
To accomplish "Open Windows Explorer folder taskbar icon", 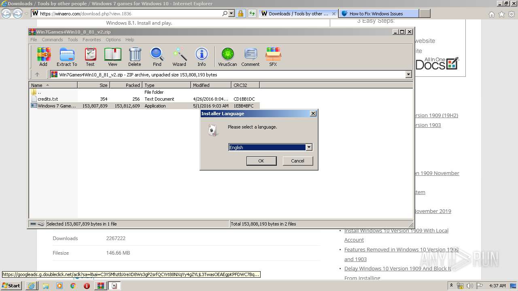I will click(45, 286).
